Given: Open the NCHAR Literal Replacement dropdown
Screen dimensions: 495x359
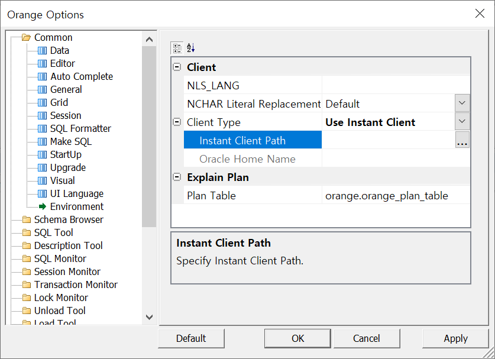Looking at the screenshot, I should [x=462, y=103].
